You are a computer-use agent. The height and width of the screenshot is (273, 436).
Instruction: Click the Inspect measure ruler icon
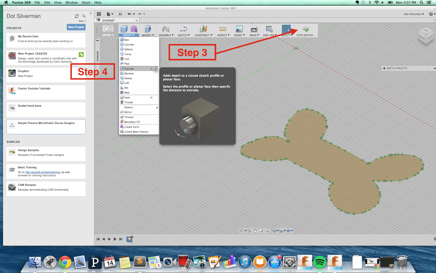(x=223, y=29)
